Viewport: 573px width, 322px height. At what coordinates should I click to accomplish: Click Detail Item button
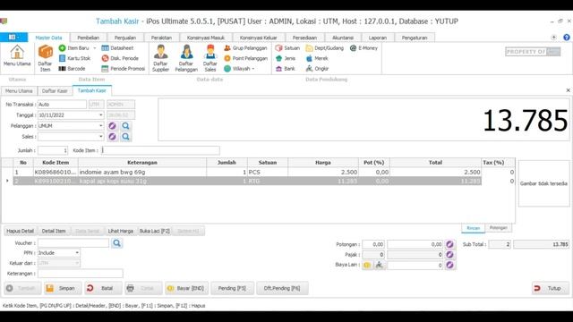click(x=54, y=231)
